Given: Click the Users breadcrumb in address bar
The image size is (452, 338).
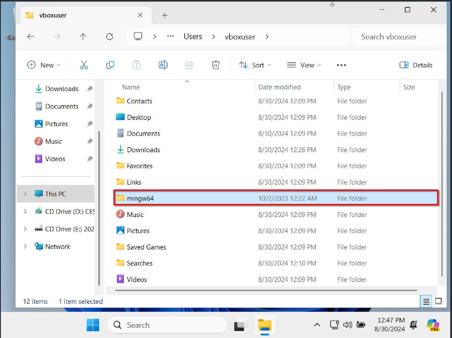Looking at the screenshot, I should coord(193,37).
